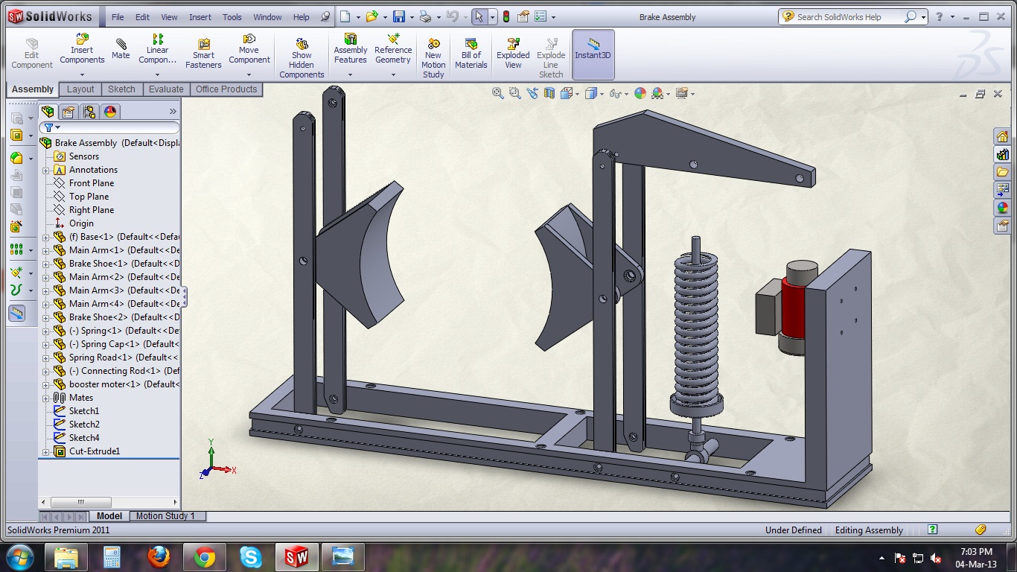
Task: Open the File Explorer task pane tab
Action: pyautogui.click(x=1002, y=172)
